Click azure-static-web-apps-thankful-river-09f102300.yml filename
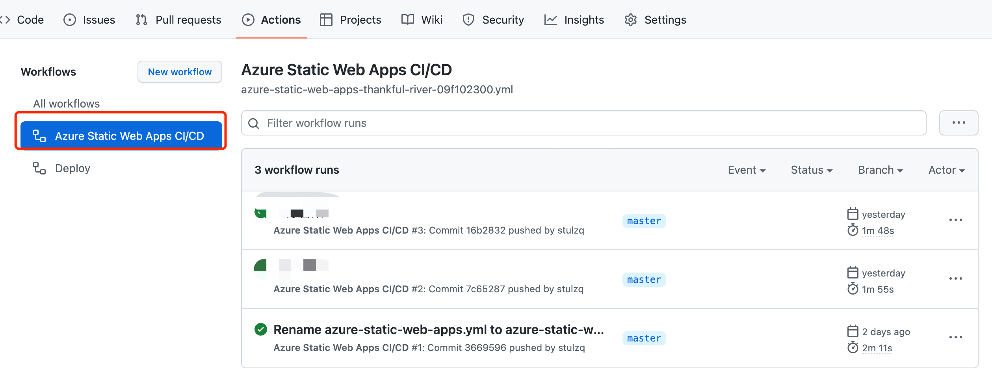992x386 pixels. [x=377, y=90]
